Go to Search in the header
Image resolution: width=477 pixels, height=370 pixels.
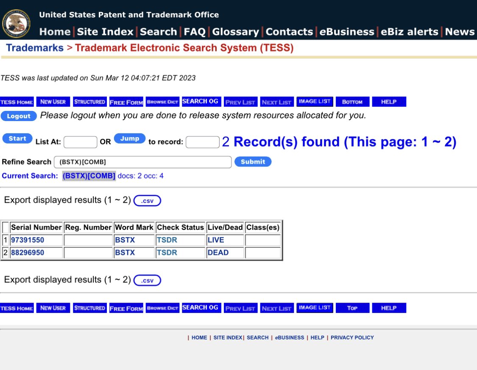coord(159,32)
